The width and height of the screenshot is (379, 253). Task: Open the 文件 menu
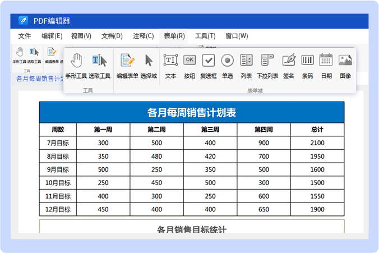coord(25,36)
